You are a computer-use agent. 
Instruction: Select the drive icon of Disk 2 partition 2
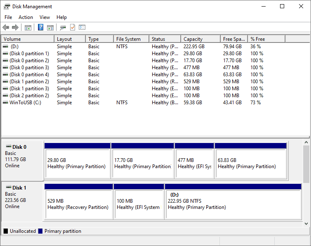[5, 96]
